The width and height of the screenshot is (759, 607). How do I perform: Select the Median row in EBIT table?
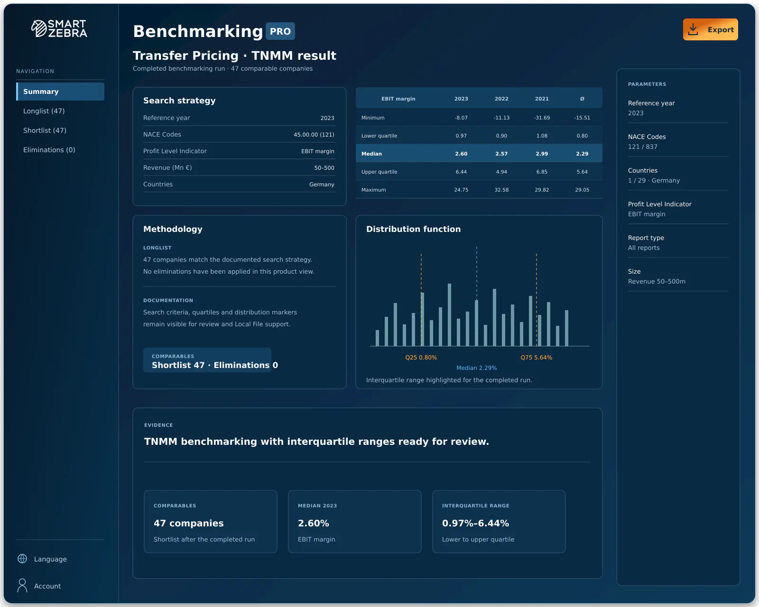479,154
